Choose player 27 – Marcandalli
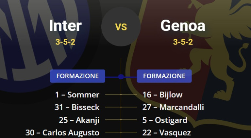Screen dimensions: 251x138 [173, 107]
